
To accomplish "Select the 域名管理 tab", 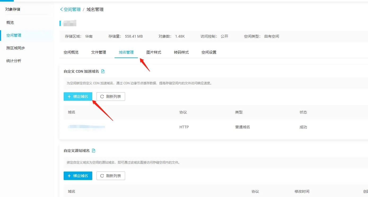I will tap(126, 52).
